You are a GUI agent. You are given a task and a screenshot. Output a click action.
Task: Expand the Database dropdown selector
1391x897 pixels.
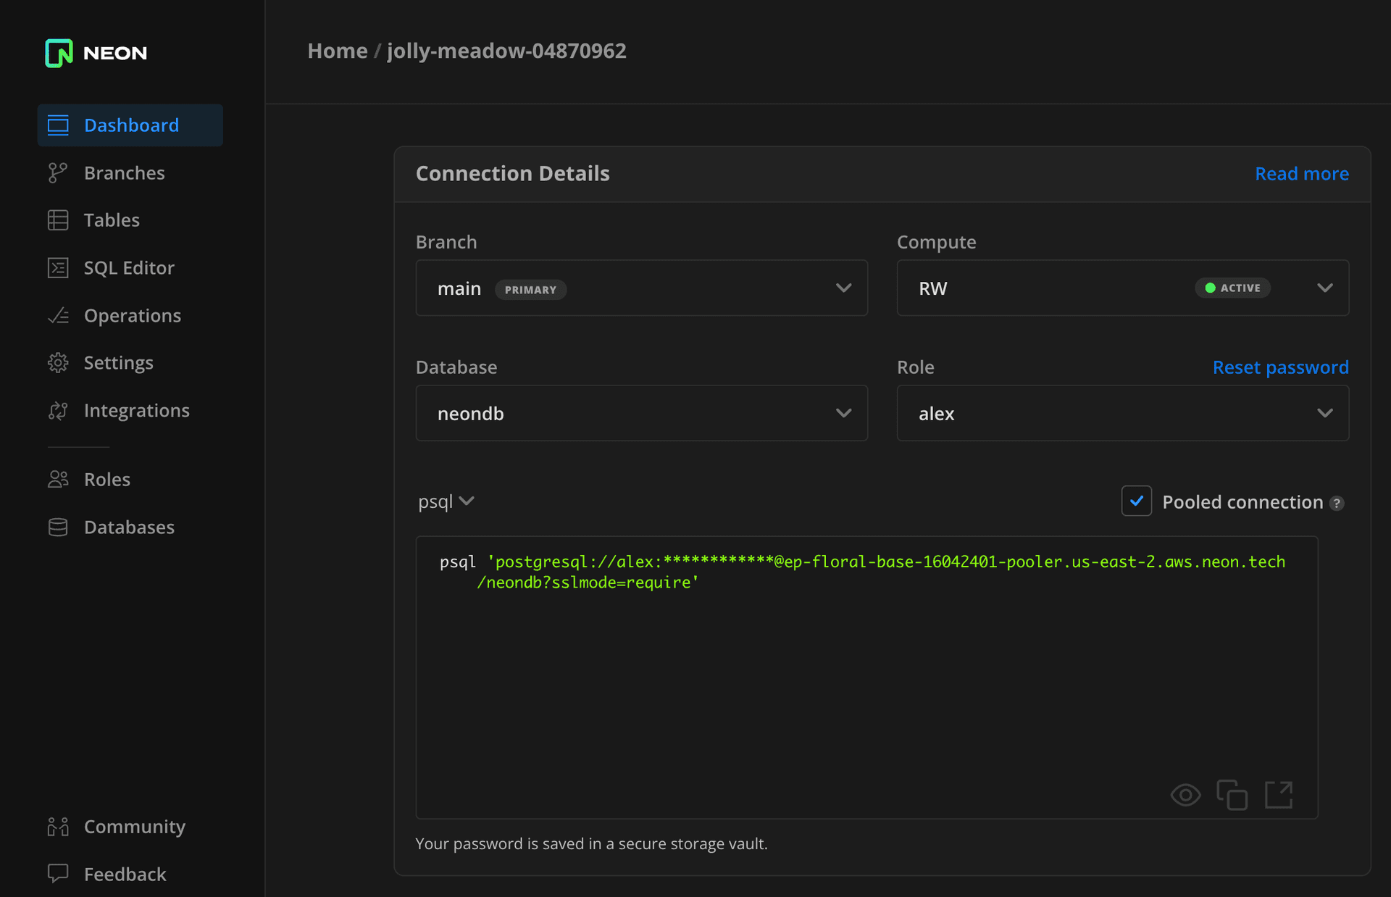pos(642,414)
